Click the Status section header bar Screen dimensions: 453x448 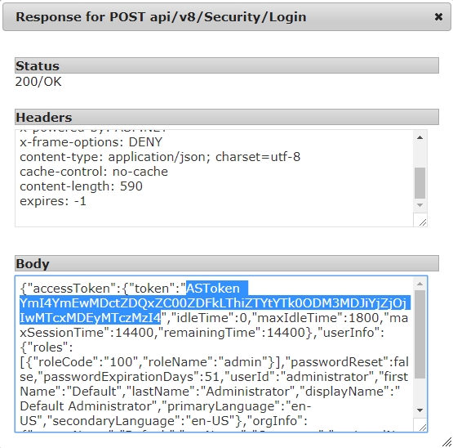pyautogui.click(x=227, y=65)
